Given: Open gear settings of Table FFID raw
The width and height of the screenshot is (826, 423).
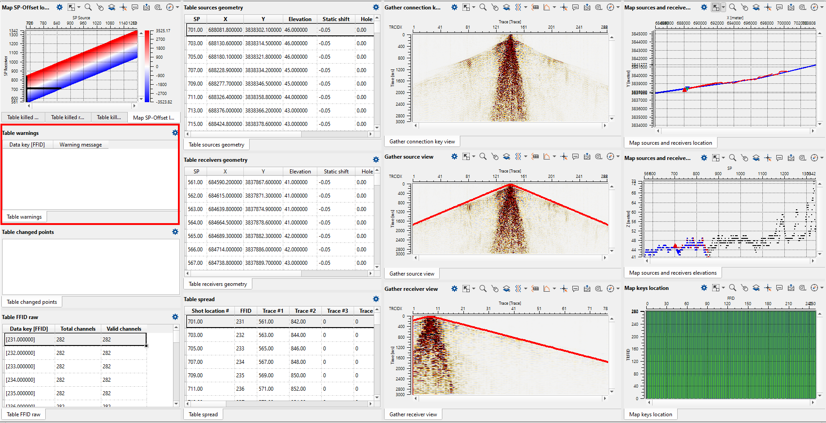Looking at the screenshot, I should (x=175, y=317).
